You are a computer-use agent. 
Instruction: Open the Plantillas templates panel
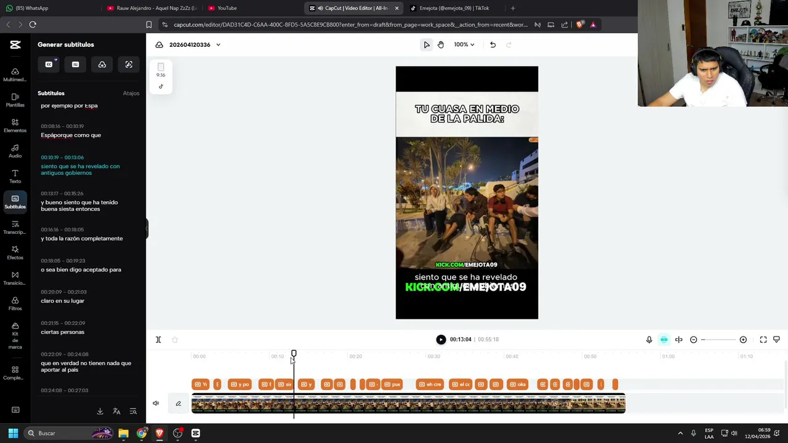click(x=15, y=100)
